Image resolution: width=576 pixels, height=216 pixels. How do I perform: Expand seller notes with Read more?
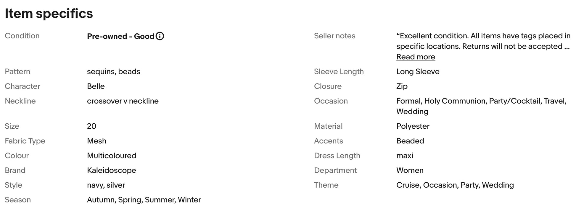pos(416,57)
